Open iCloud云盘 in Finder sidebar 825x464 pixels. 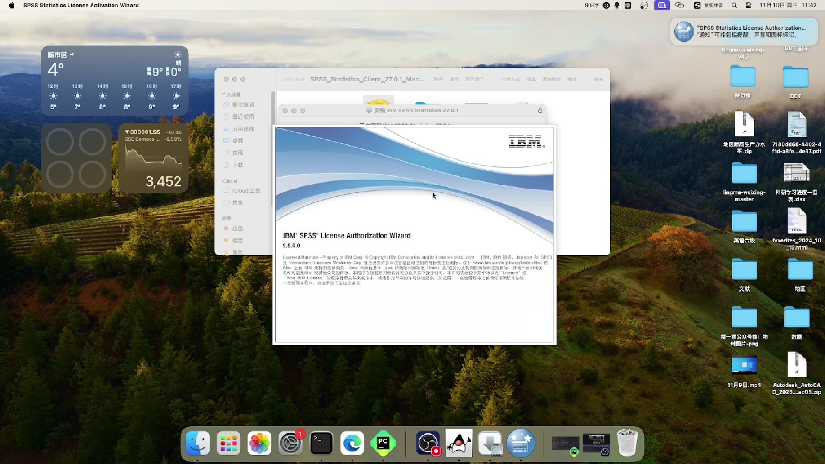click(x=246, y=190)
